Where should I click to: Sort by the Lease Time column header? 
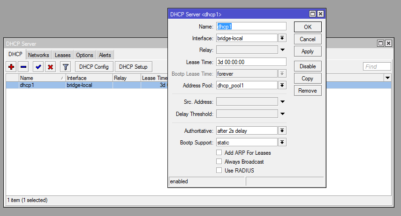pyautogui.click(x=154, y=78)
